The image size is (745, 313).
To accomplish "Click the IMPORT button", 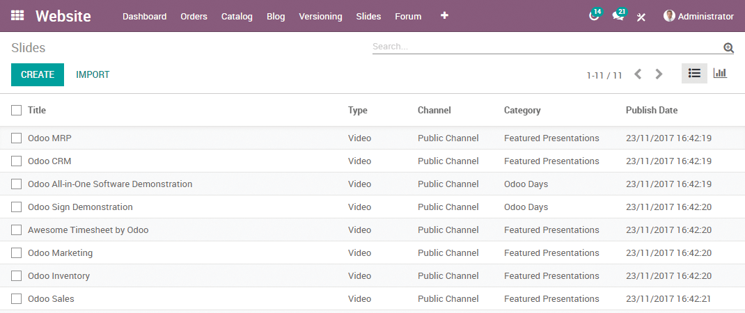I will tap(93, 74).
